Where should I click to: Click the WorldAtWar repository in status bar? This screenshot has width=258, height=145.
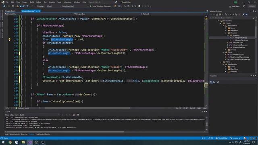coord(222,138)
